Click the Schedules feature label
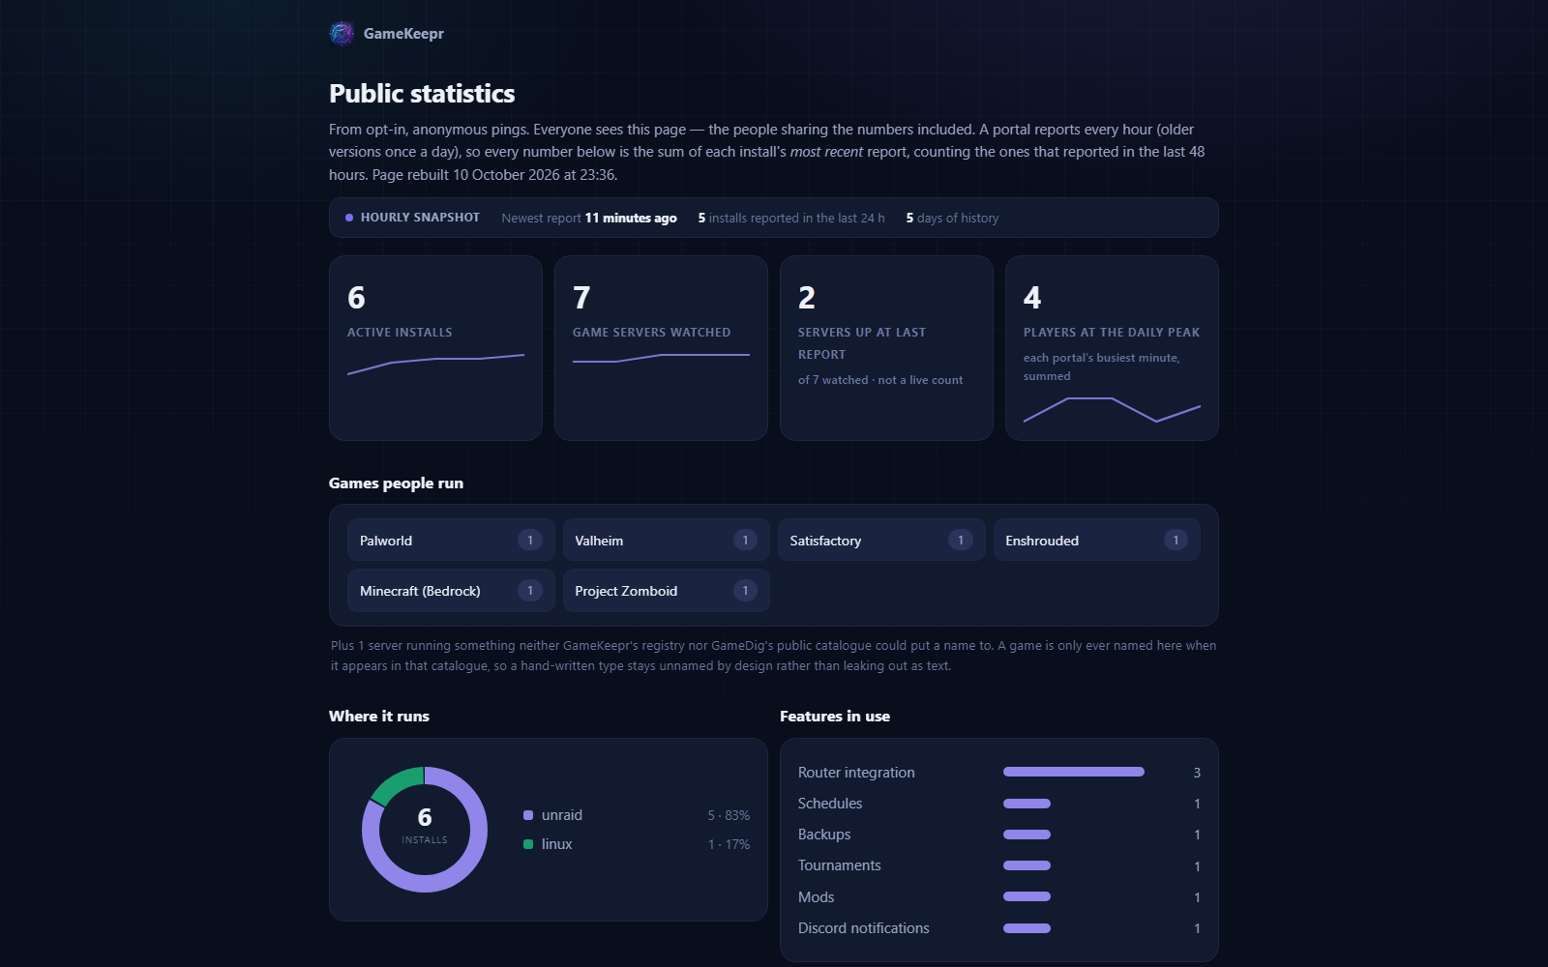 click(830, 804)
